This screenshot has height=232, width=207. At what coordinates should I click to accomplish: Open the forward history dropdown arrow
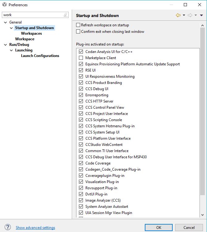click(196, 15)
